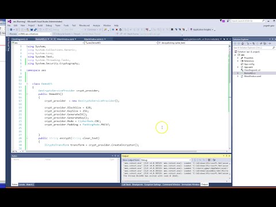Switch to the Command Window tab

[171, 185]
